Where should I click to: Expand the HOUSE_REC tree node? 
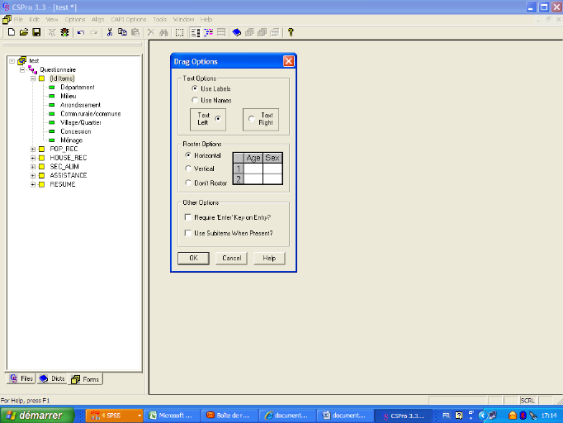point(33,157)
